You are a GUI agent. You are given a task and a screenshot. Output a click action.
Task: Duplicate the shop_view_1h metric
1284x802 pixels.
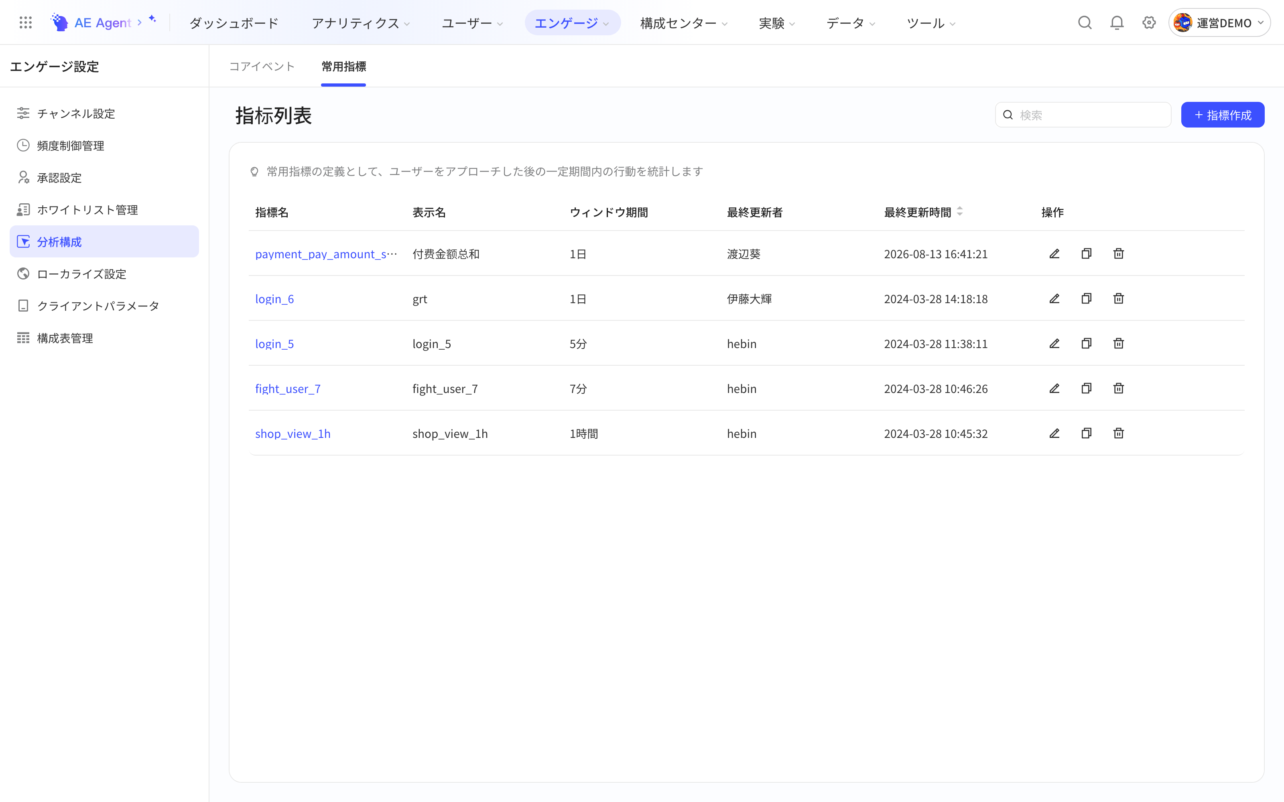click(1086, 433)
